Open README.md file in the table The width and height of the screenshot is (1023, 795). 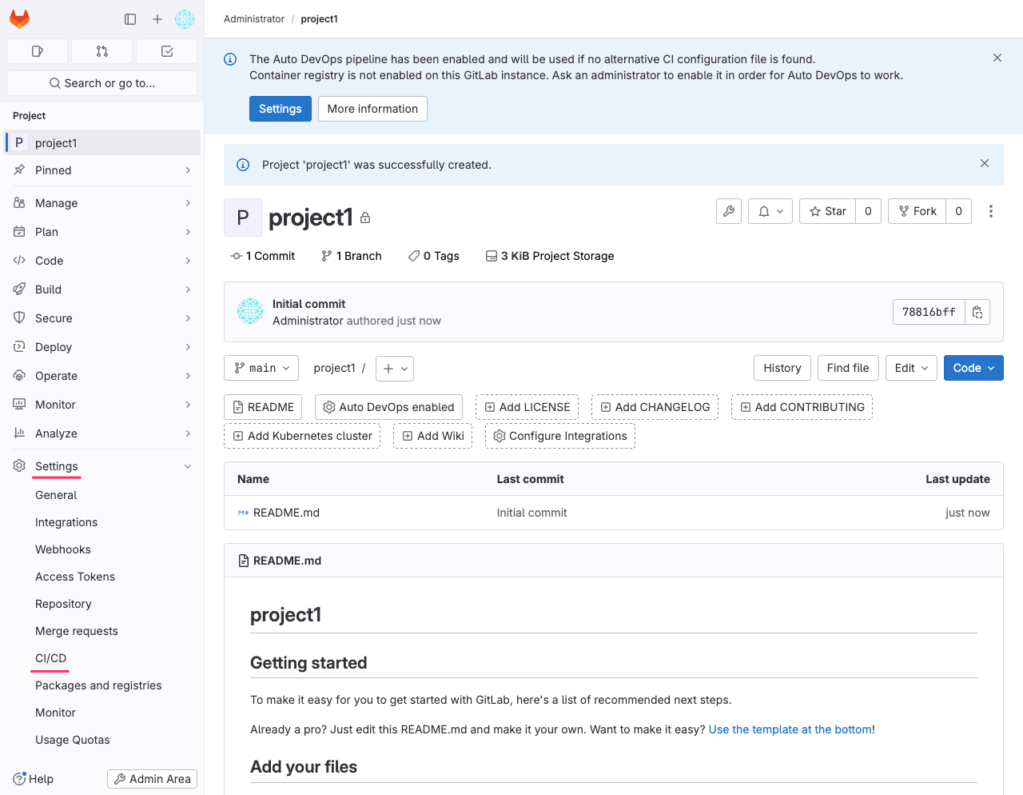[x=286, y=513]
